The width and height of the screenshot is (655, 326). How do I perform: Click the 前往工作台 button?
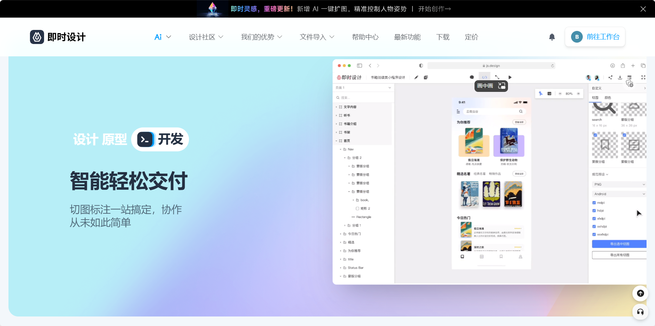[595, 37]
